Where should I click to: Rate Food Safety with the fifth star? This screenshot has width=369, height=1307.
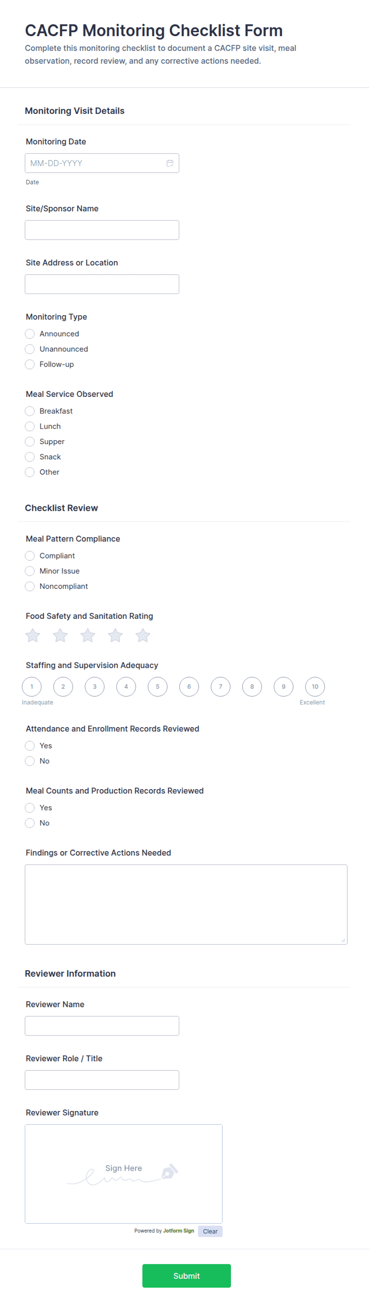coord(143,635)
